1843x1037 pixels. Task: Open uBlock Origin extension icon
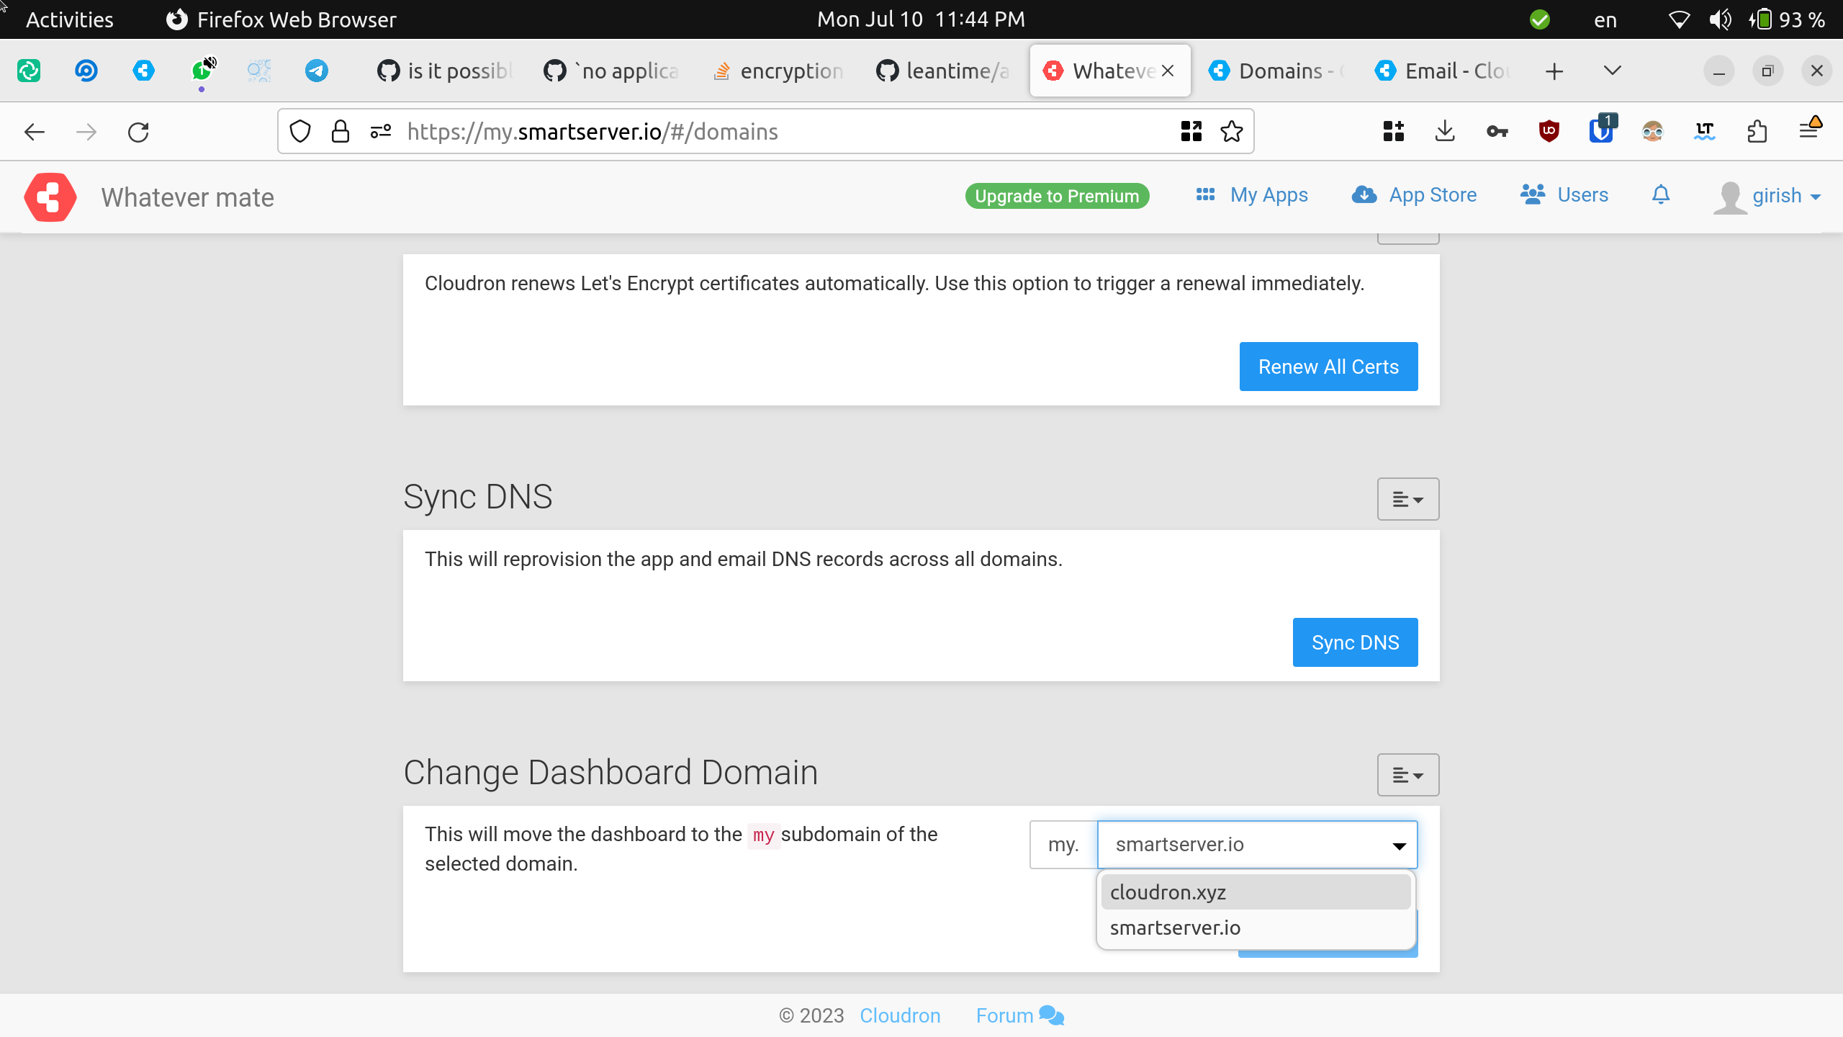click(1549, 132)
